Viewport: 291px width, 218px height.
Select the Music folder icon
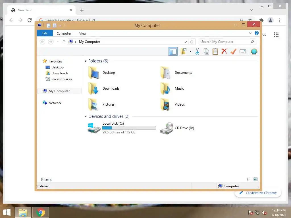[165, 89]
